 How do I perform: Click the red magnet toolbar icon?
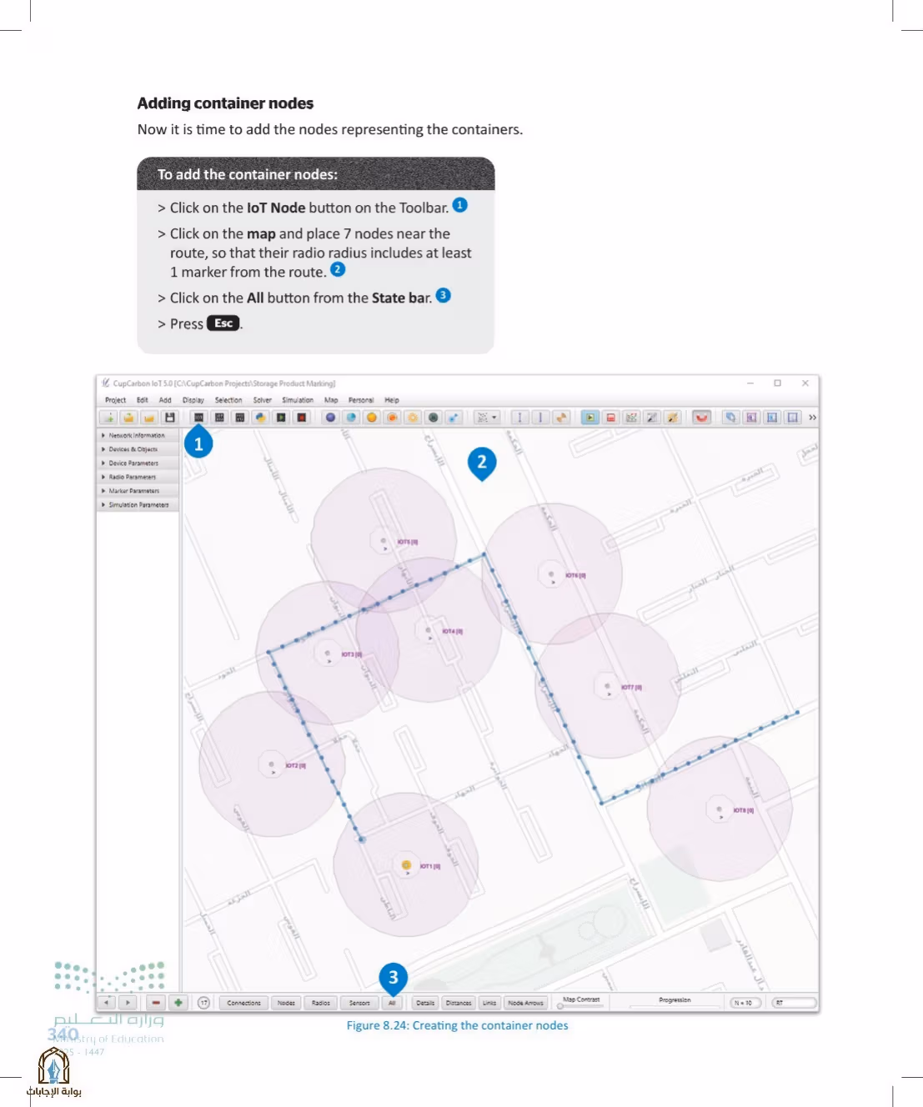(702, 418)
